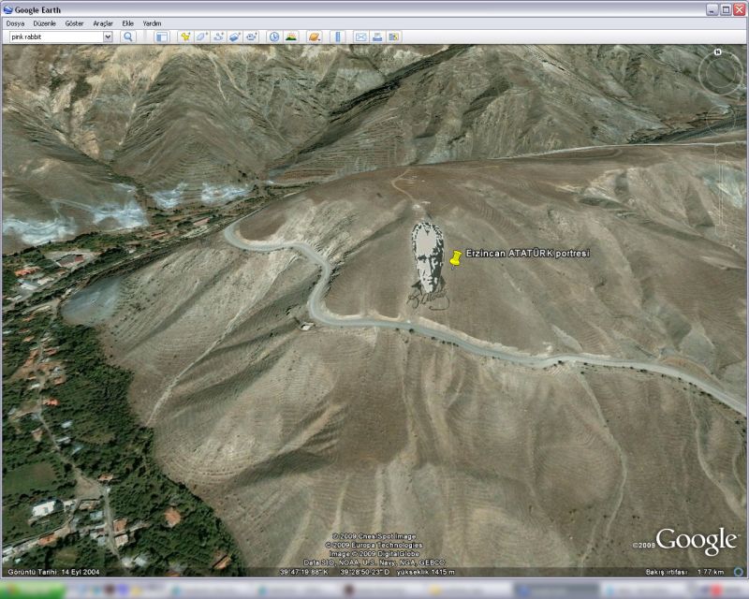Click the latitude coordinate in status bar
The width and height of the screenshot is (749, 599).
coord(304,572)
